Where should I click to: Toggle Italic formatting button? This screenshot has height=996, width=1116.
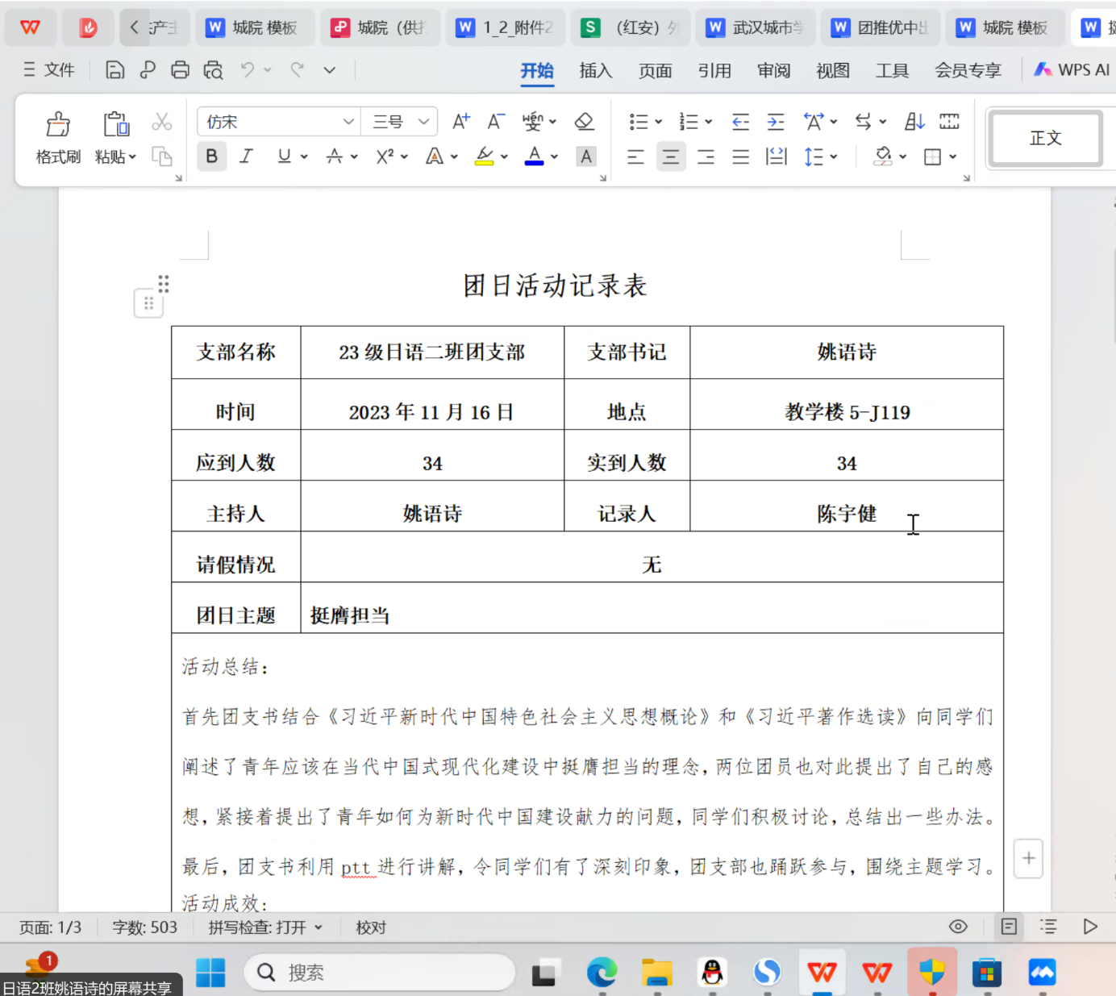click(247, 156)
